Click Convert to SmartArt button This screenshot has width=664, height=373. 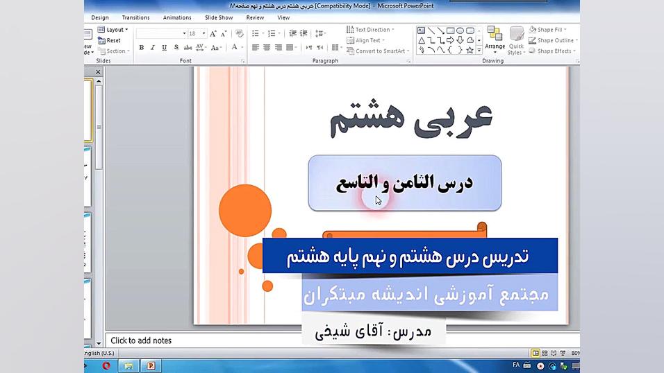tap(378, 51)
